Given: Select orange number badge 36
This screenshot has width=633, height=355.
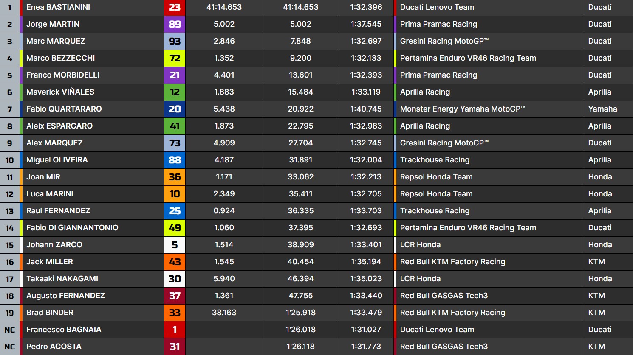Looking at the screenshot, I should [175, 177].
